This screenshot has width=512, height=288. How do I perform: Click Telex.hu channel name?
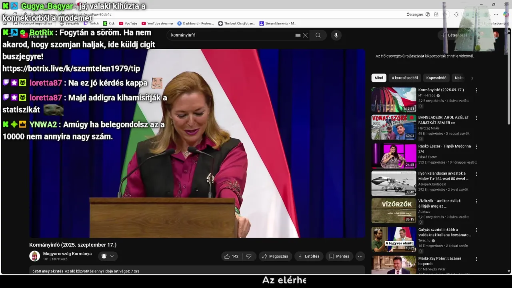424,240
